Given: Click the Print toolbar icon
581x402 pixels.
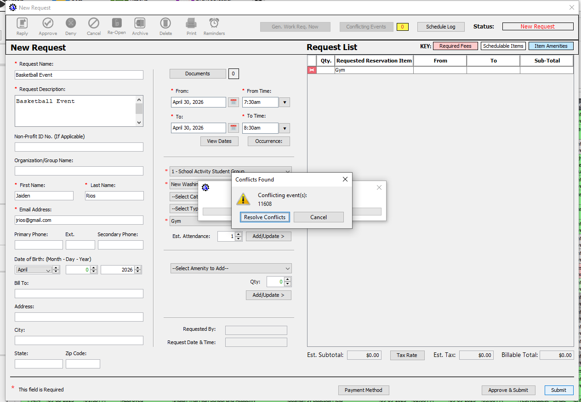Looking at the screenshot, I should click(x=191, y=24).
